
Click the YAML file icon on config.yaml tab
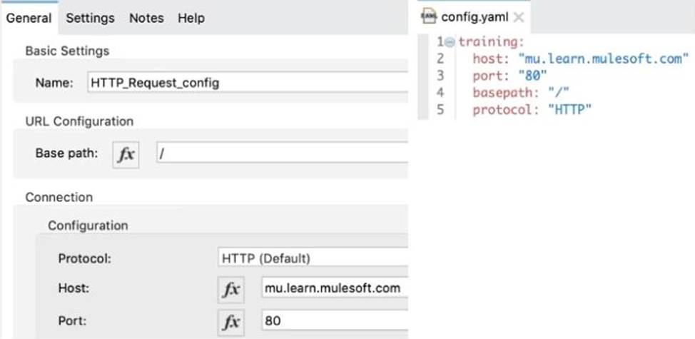point(429,17)
